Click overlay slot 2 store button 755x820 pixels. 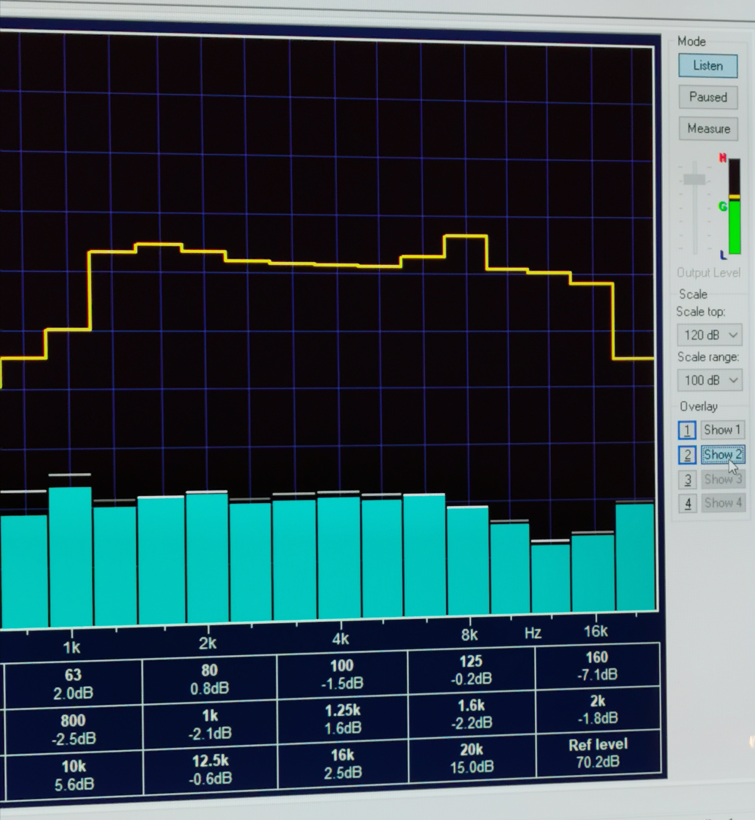tap(687, 454)
